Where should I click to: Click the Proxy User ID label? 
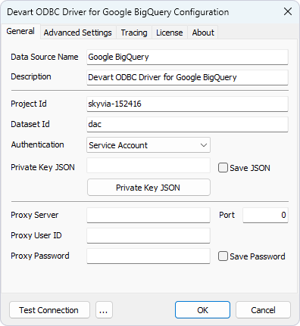[x=36, y=235]
